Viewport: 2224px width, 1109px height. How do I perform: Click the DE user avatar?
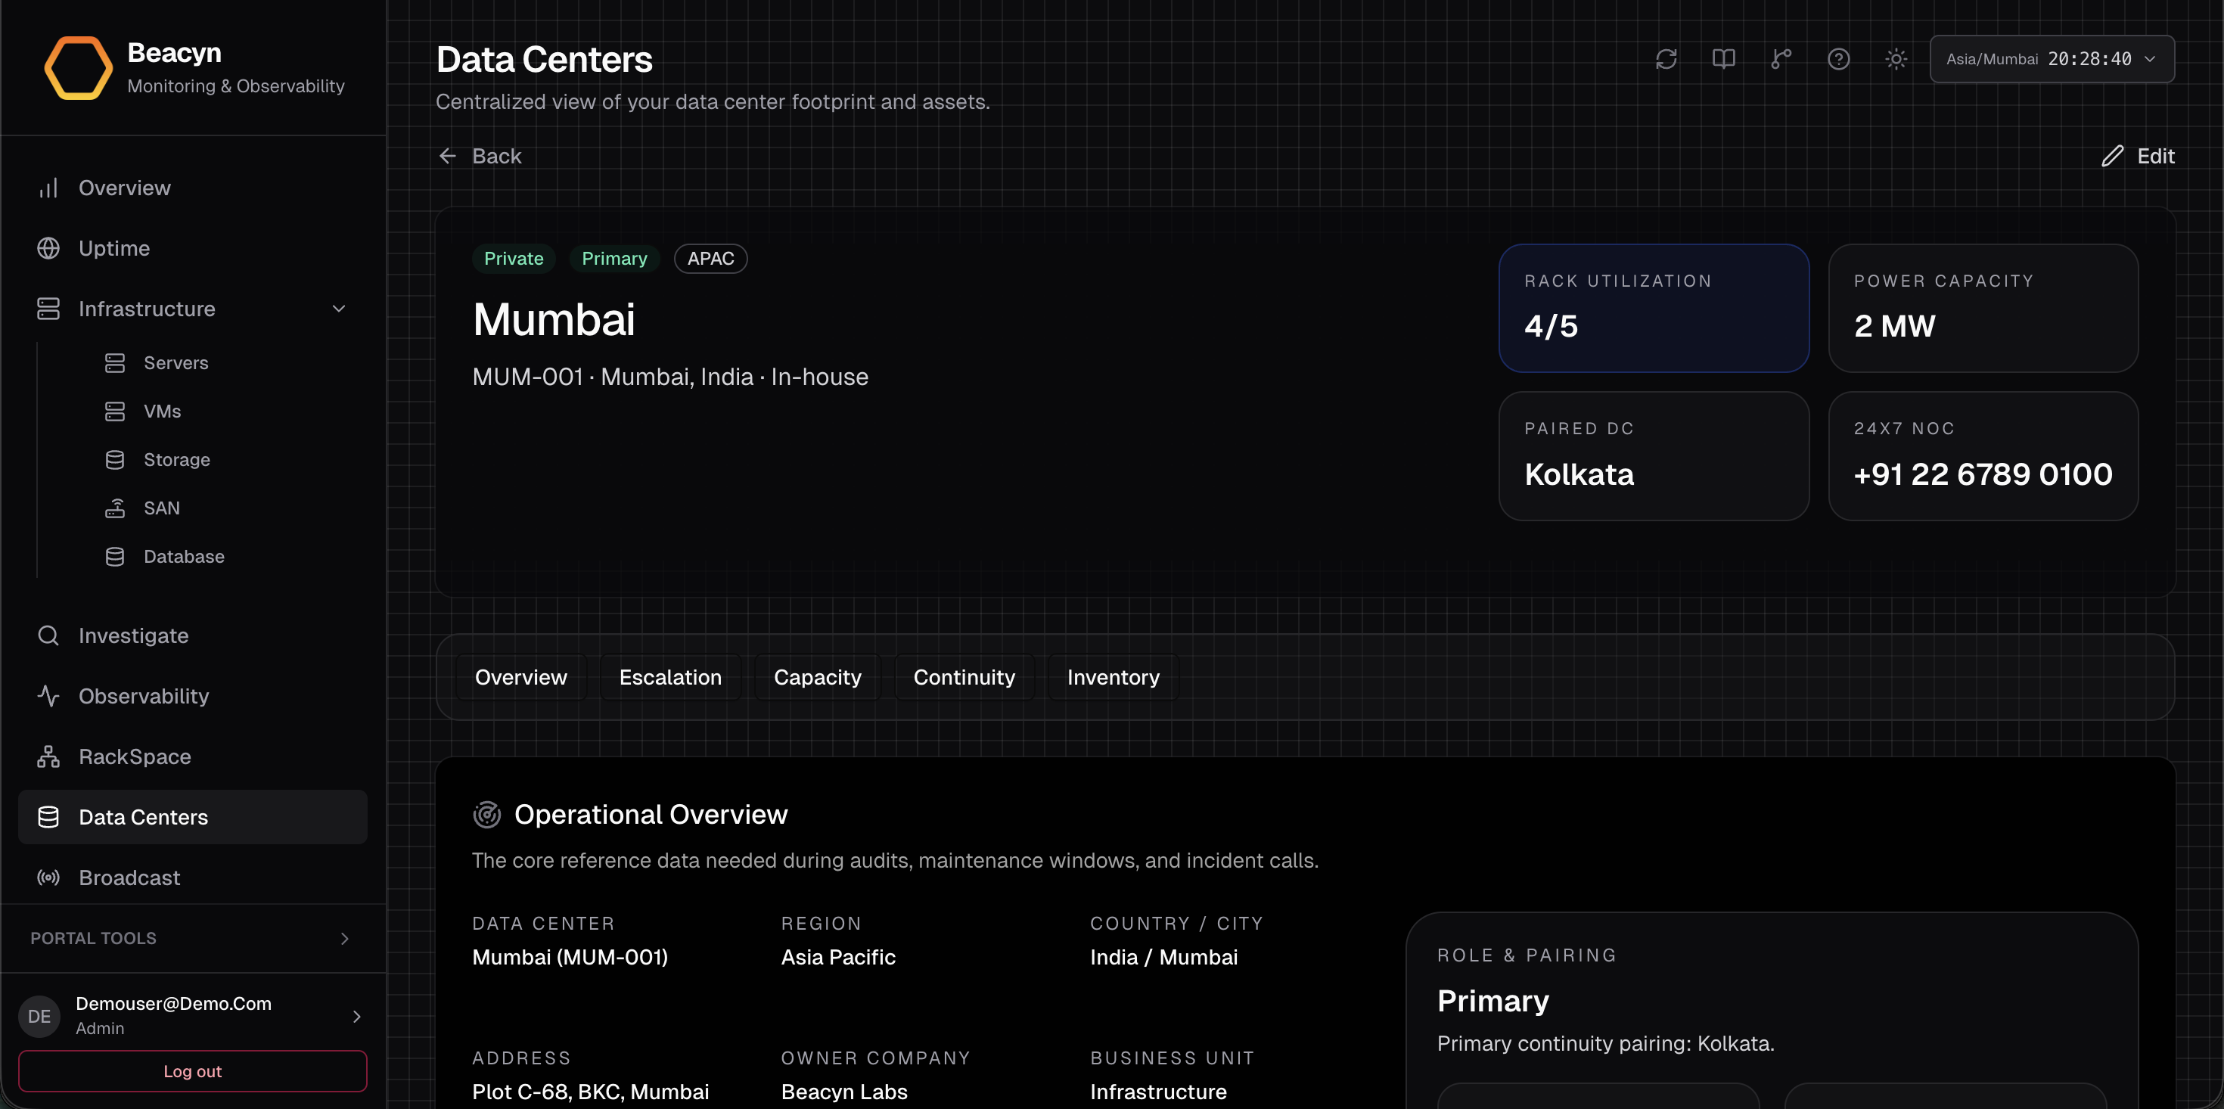39,1017
